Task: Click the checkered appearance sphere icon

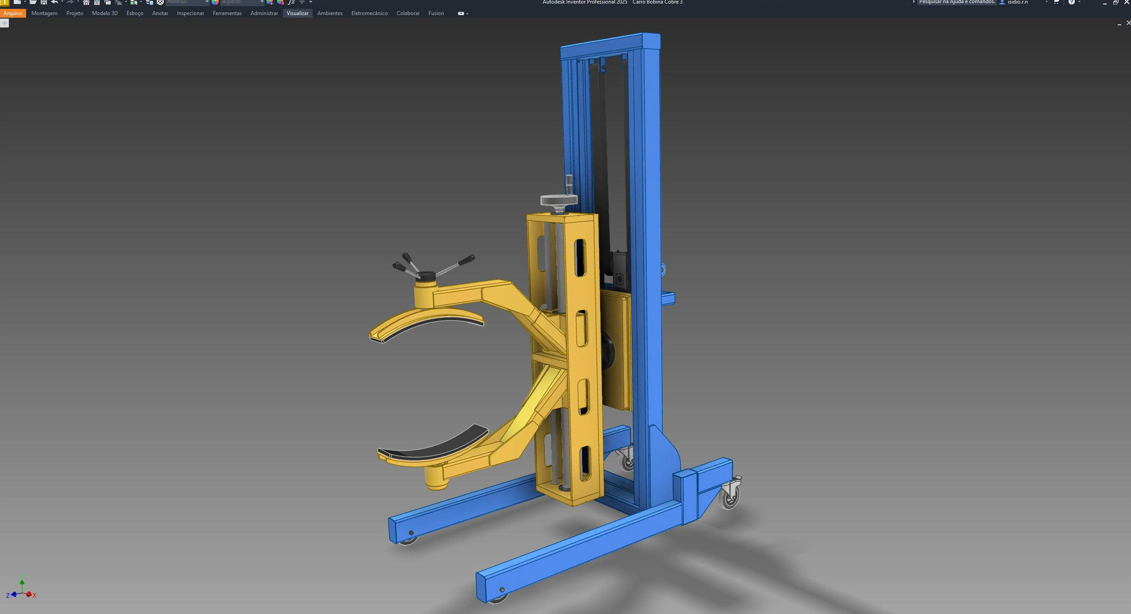Action: 160,2
